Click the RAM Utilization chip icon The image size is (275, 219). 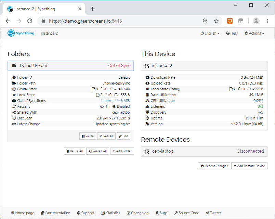coord(147,95)
